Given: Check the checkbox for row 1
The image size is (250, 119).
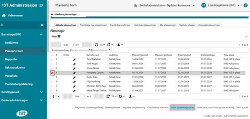Looking at the screenshot, I should (52, 59).
